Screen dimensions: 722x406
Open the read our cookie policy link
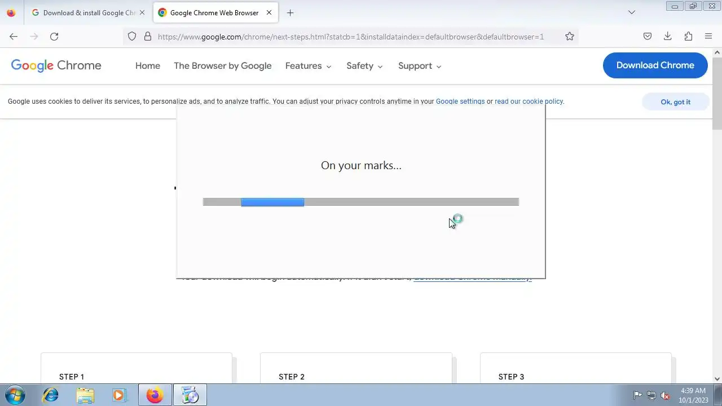529,101
